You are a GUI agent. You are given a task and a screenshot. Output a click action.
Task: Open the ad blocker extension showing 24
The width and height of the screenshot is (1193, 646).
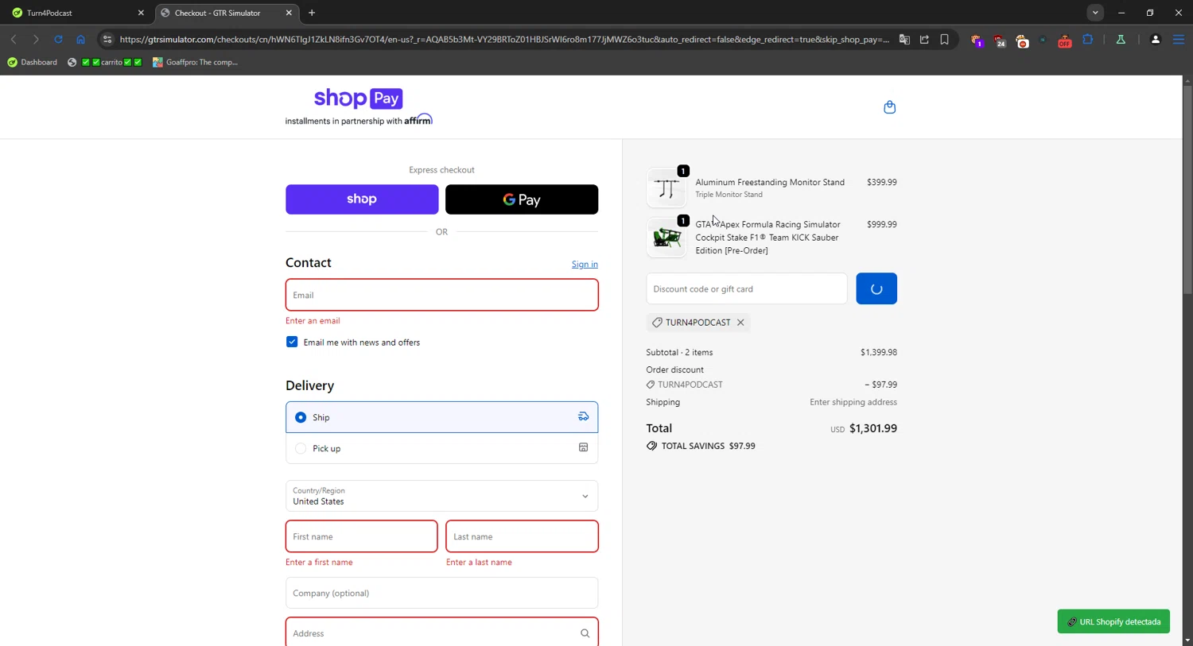point(999,41)
